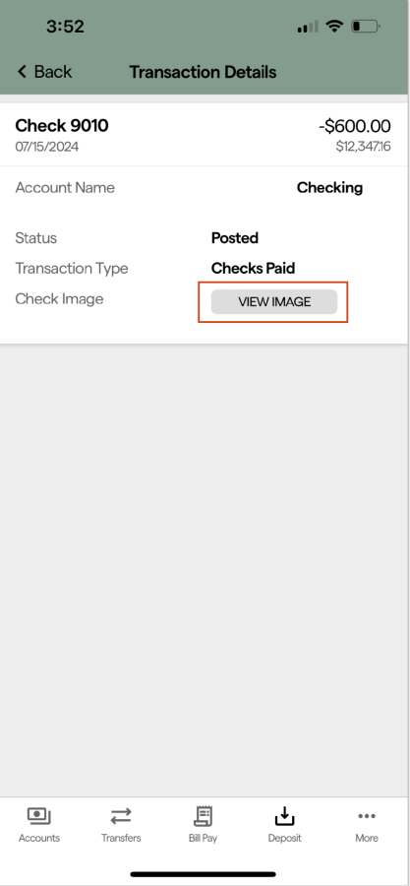This screenshot has height=886, width=410.
Task: Tap the Checks Paid transaction type
Action: point(254,268)
